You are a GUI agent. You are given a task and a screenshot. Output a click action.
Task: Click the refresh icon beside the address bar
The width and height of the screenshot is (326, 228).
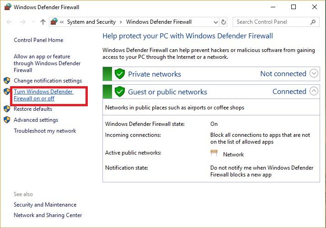pos(224,22)
